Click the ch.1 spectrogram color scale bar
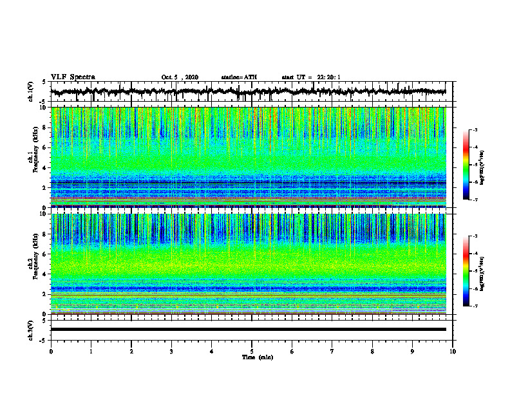This screenshot has width=510, height=394. click(x=466, y=165)
